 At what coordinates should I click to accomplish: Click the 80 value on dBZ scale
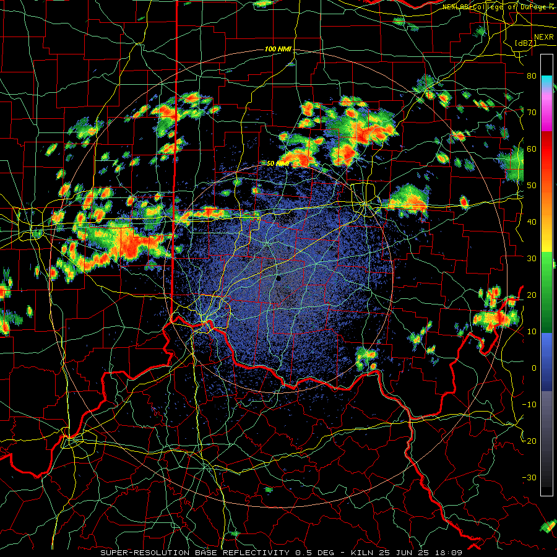pyautogui.click(x=532, y=76)
